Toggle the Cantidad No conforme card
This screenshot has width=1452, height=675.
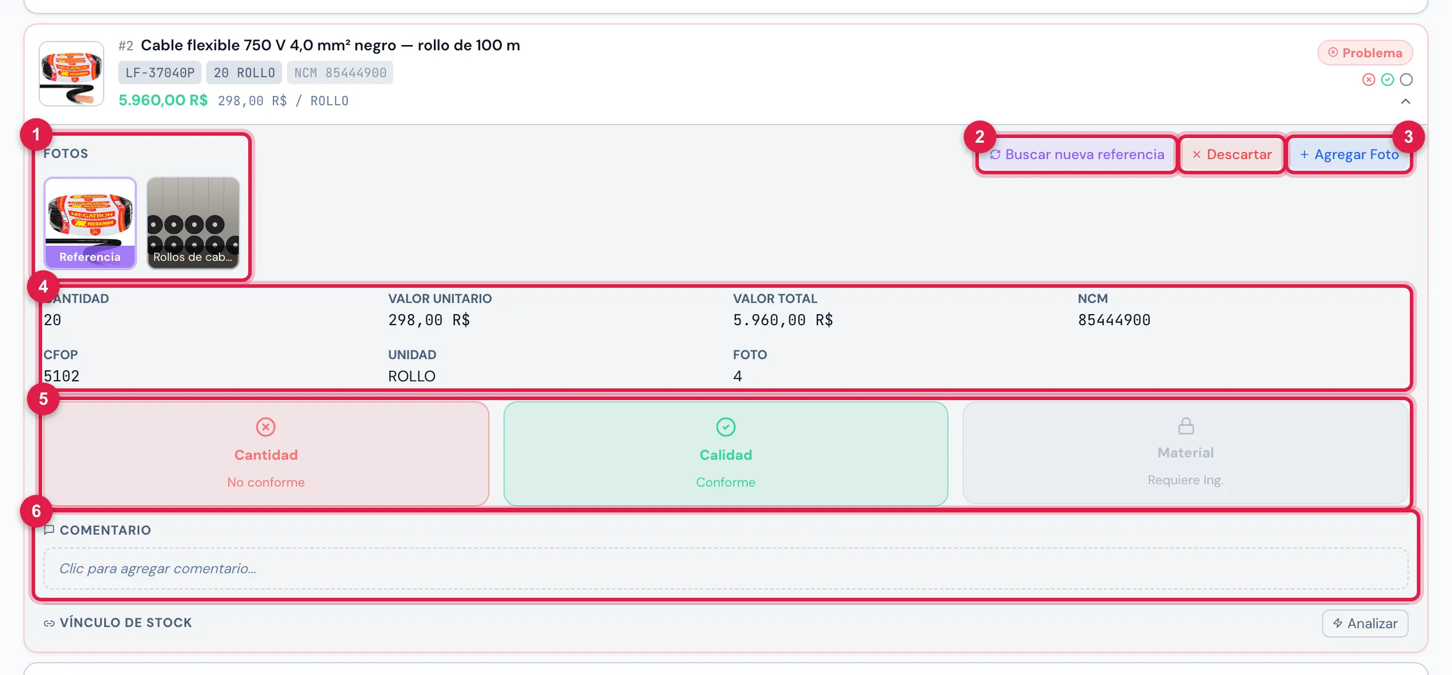(266, 453)
